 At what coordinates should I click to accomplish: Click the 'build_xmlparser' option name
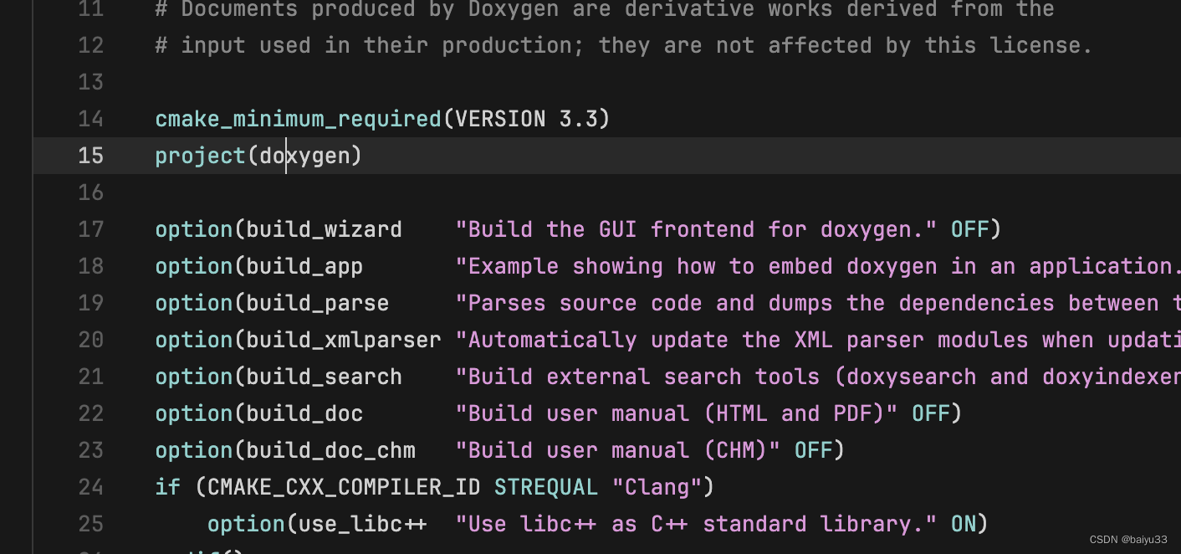tap(343, 340)
